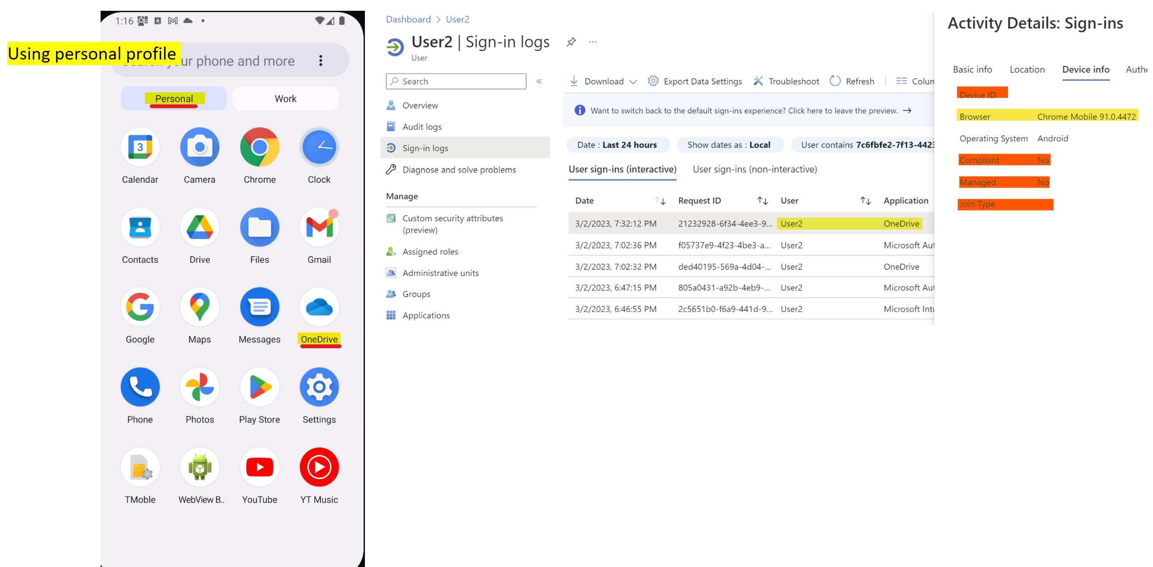This screenshot has height=567, width=1153.
Task: Click the Dashboard breadcrumb link
Action: 408,19
